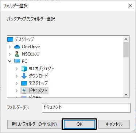136x133 pixels.
Task: Click the OK button
Action: coord(79,124)
